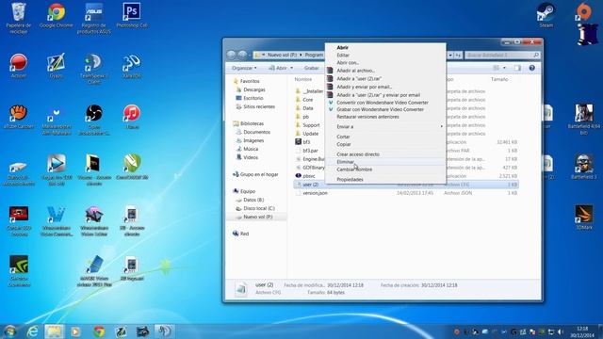Choose Convertir con Wondershare Video Converter

click(x=385, y=103)
